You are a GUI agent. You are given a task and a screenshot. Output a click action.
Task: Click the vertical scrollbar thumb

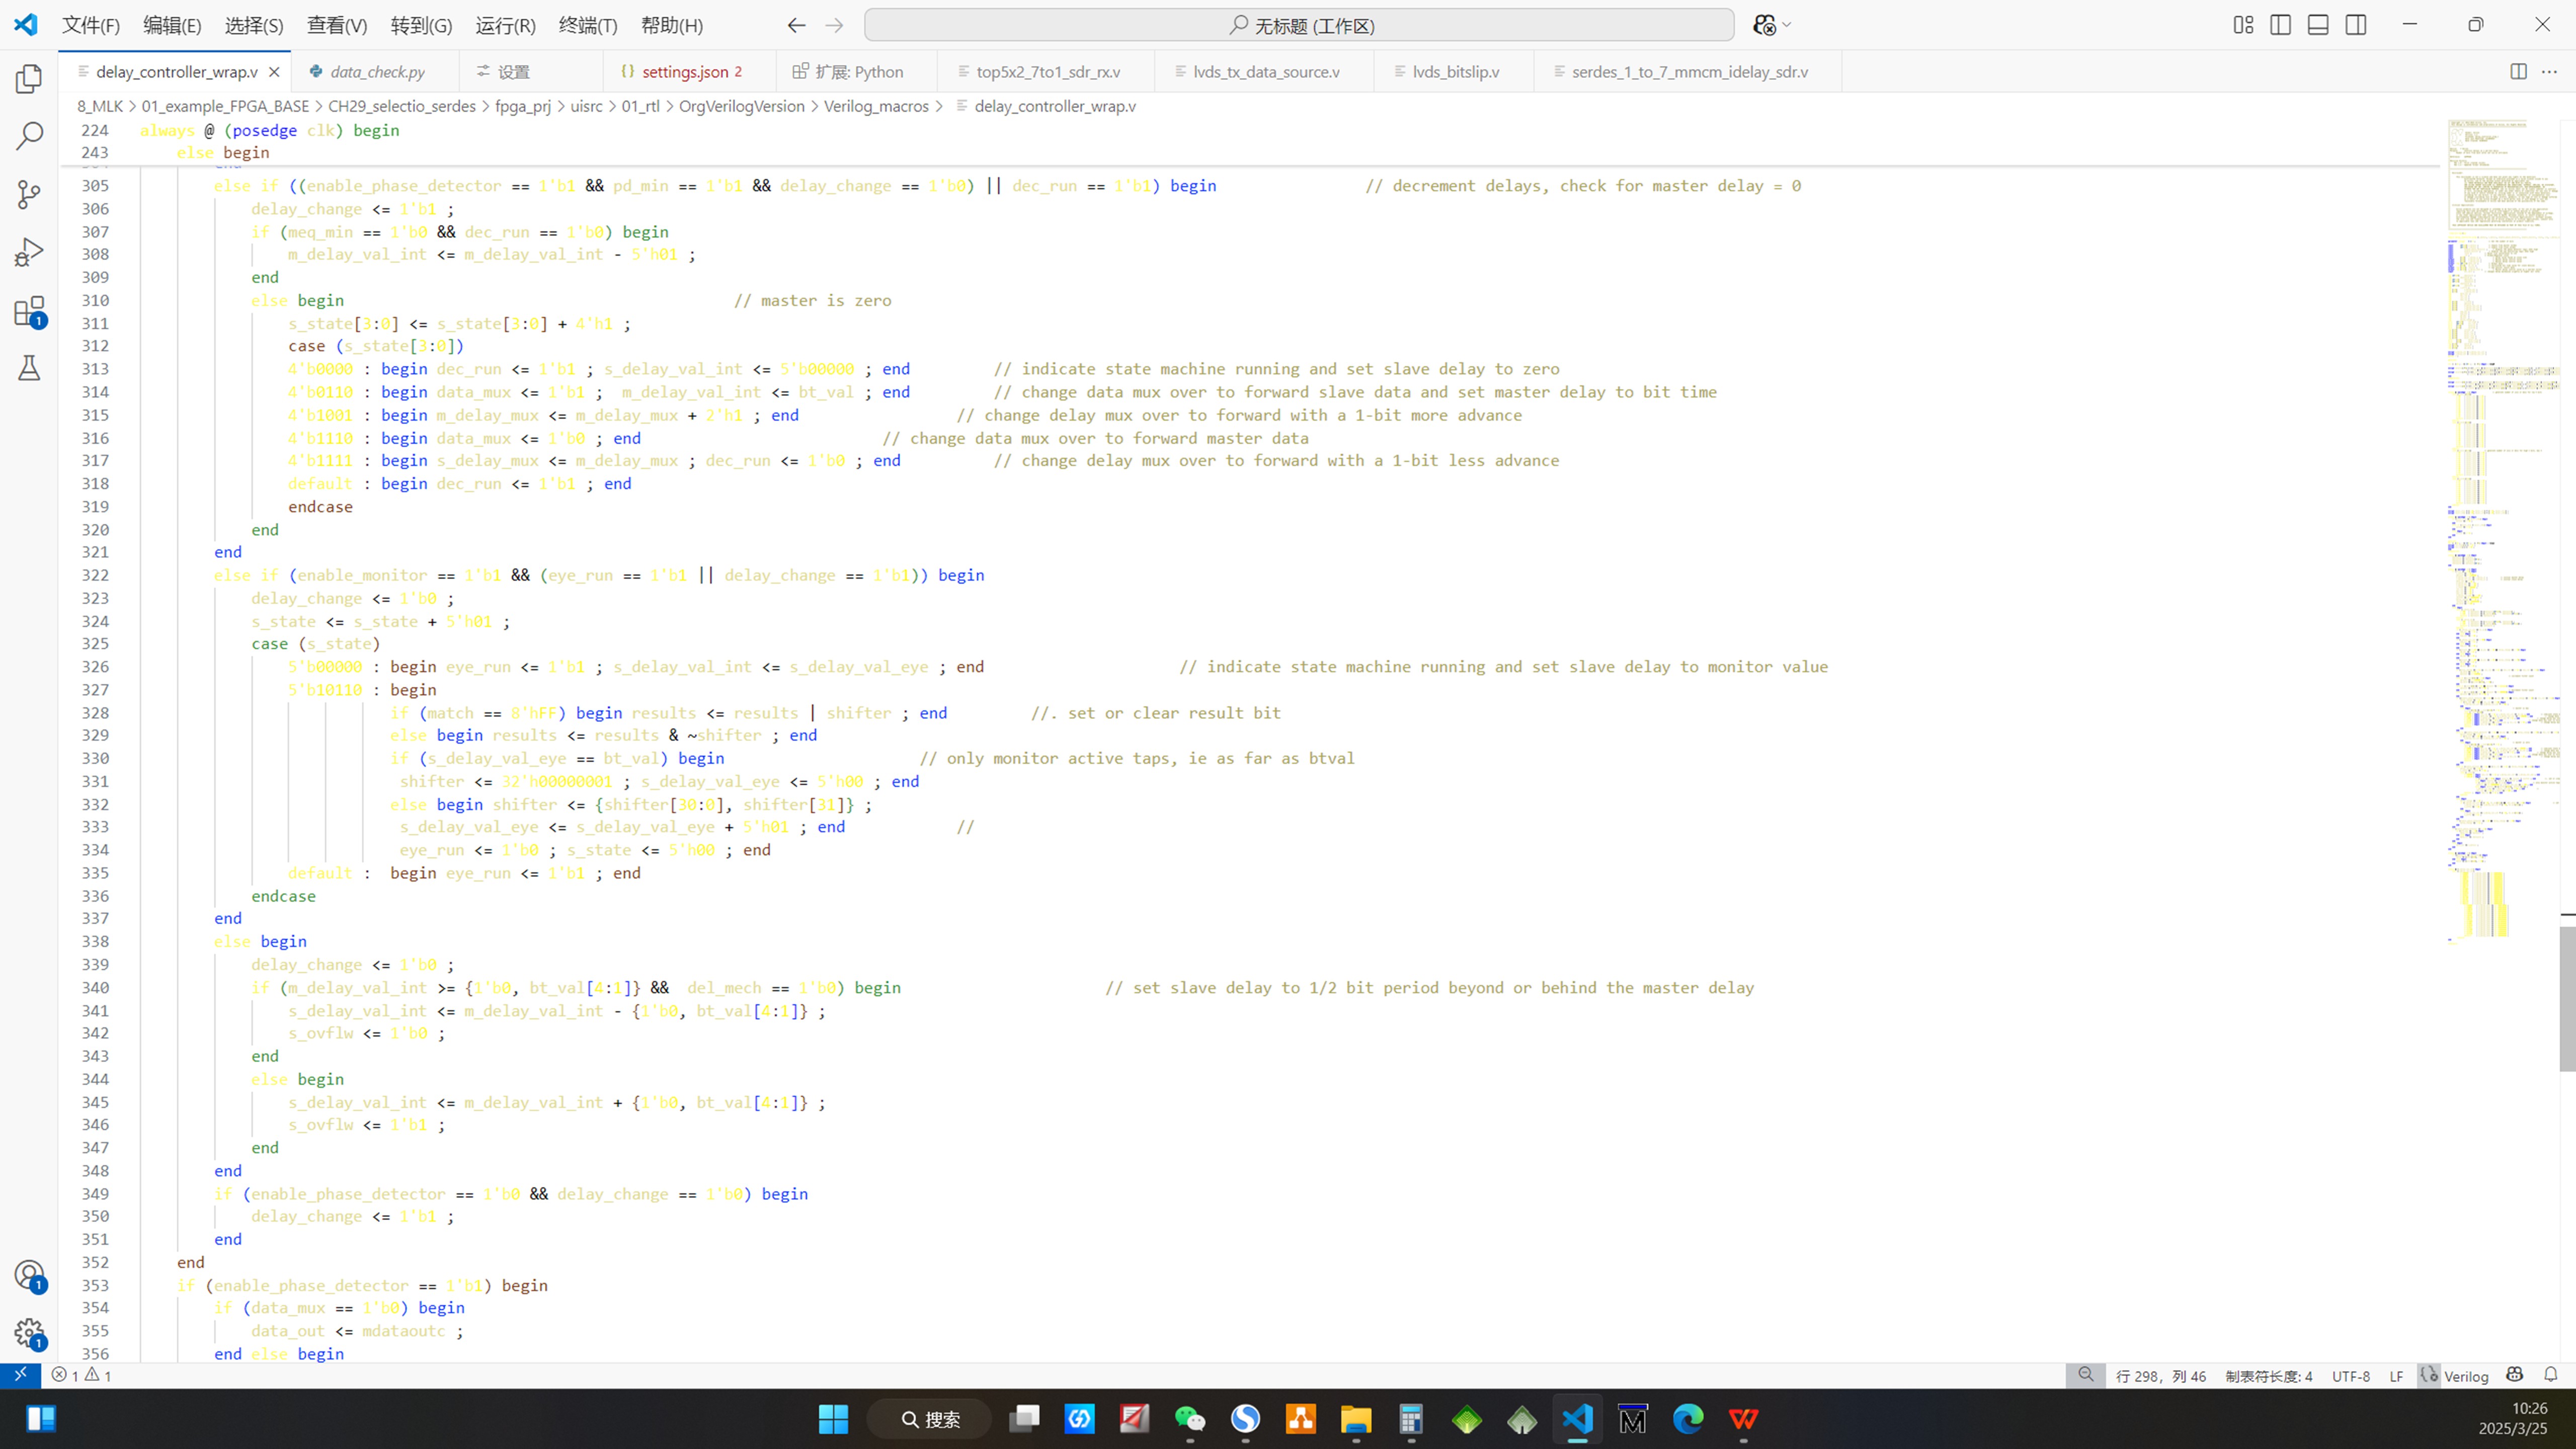click(x=2567, y=998)
